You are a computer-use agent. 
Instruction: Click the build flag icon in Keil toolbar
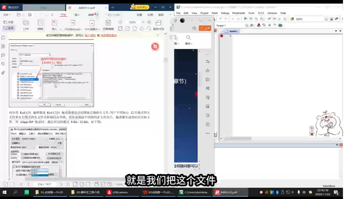245,19
